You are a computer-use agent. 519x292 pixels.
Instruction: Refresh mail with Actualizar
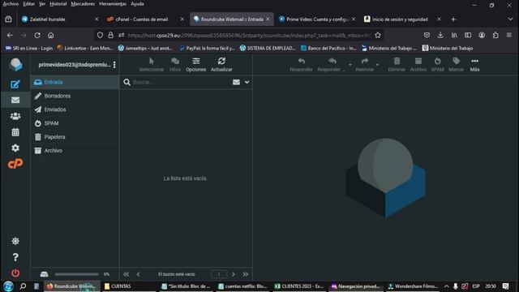click(x=221, y=65)
